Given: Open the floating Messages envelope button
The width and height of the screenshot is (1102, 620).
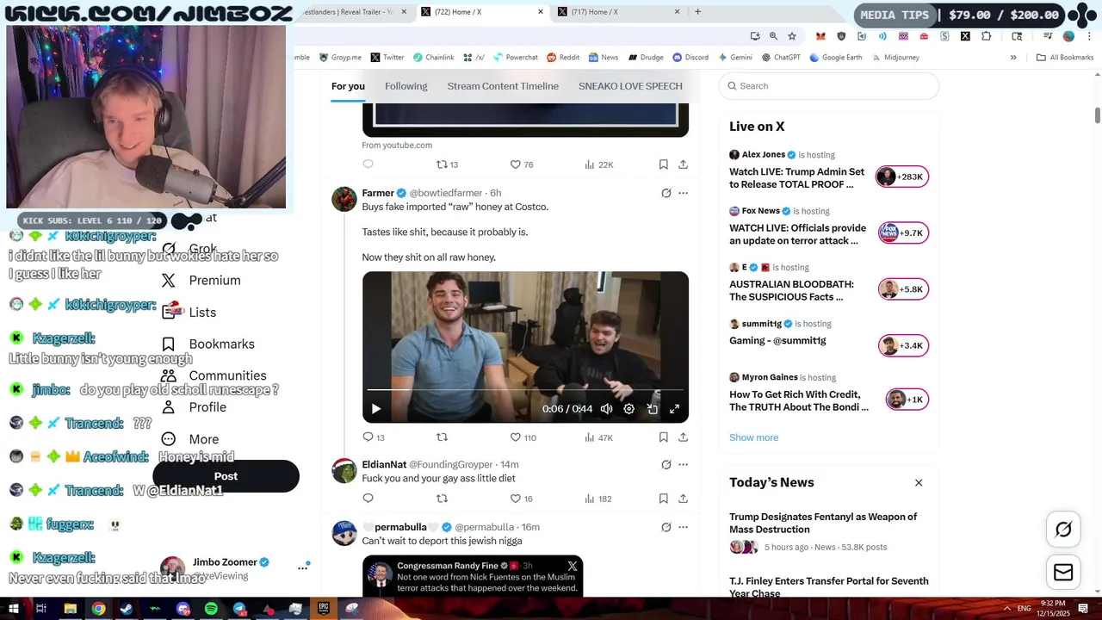Looking at the screenshot, I should (1063, 573).
